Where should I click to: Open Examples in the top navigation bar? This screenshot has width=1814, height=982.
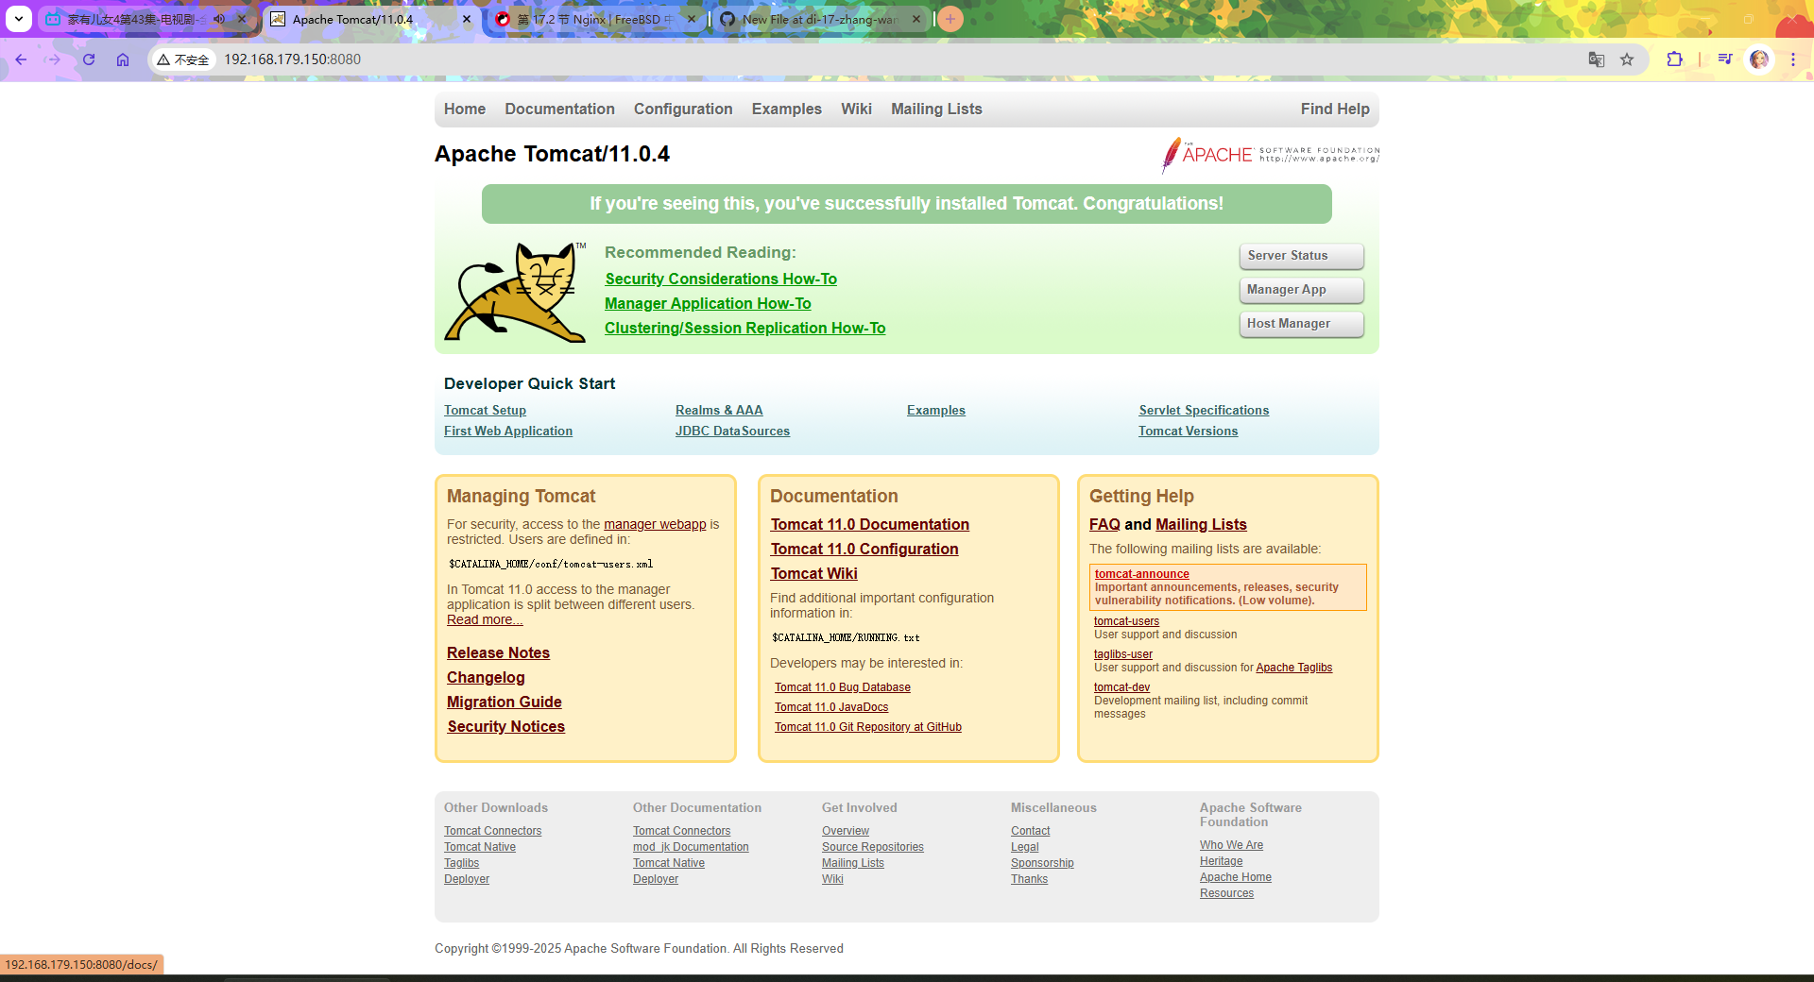click(x=787, y=110)
